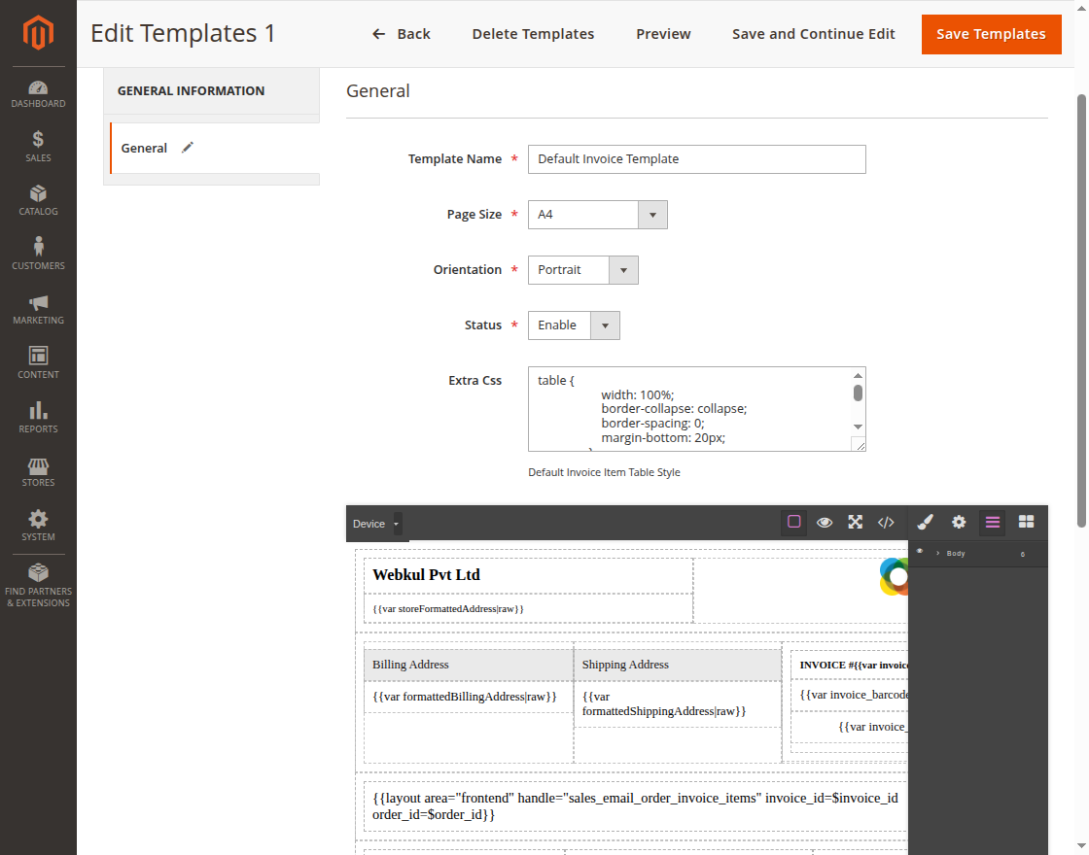Open Find Partners & Extensions
Image resolution: width=1089 pixels, height=855 pixels.
[38, 587]
